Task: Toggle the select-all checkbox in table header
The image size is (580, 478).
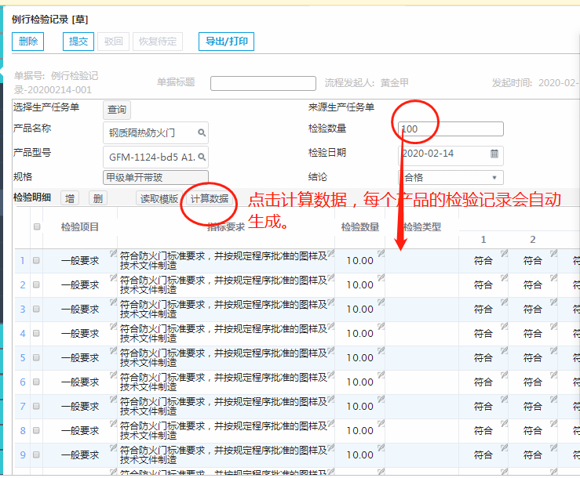Action: (36, 227)
